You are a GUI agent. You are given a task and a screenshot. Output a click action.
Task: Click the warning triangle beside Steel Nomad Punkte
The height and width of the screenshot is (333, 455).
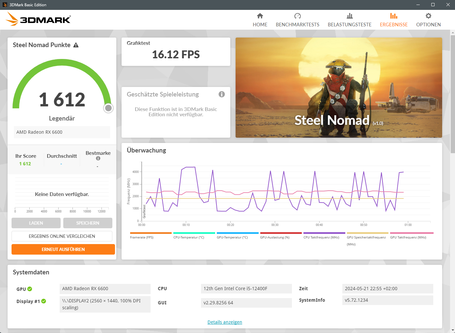click(x=76, y=45)
